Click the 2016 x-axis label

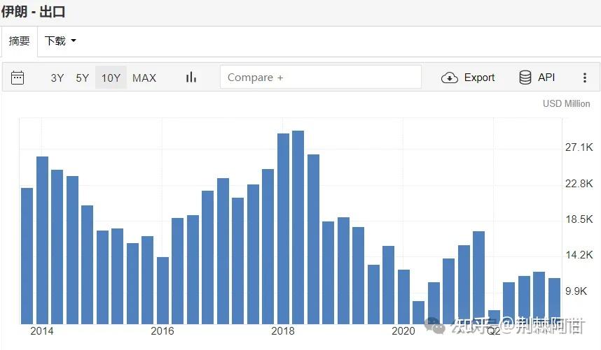[162, 331]
